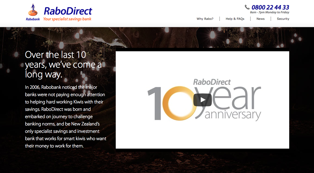Click the phone handset icon
This screenshot has height=173, width=314.
(x=247, y=7)
